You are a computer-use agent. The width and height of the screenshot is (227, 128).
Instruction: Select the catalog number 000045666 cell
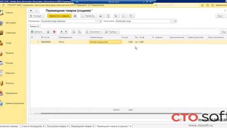49,42
